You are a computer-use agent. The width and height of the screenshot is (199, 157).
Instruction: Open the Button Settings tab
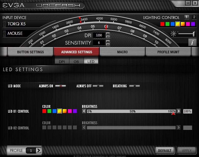(x=30, y=52)
